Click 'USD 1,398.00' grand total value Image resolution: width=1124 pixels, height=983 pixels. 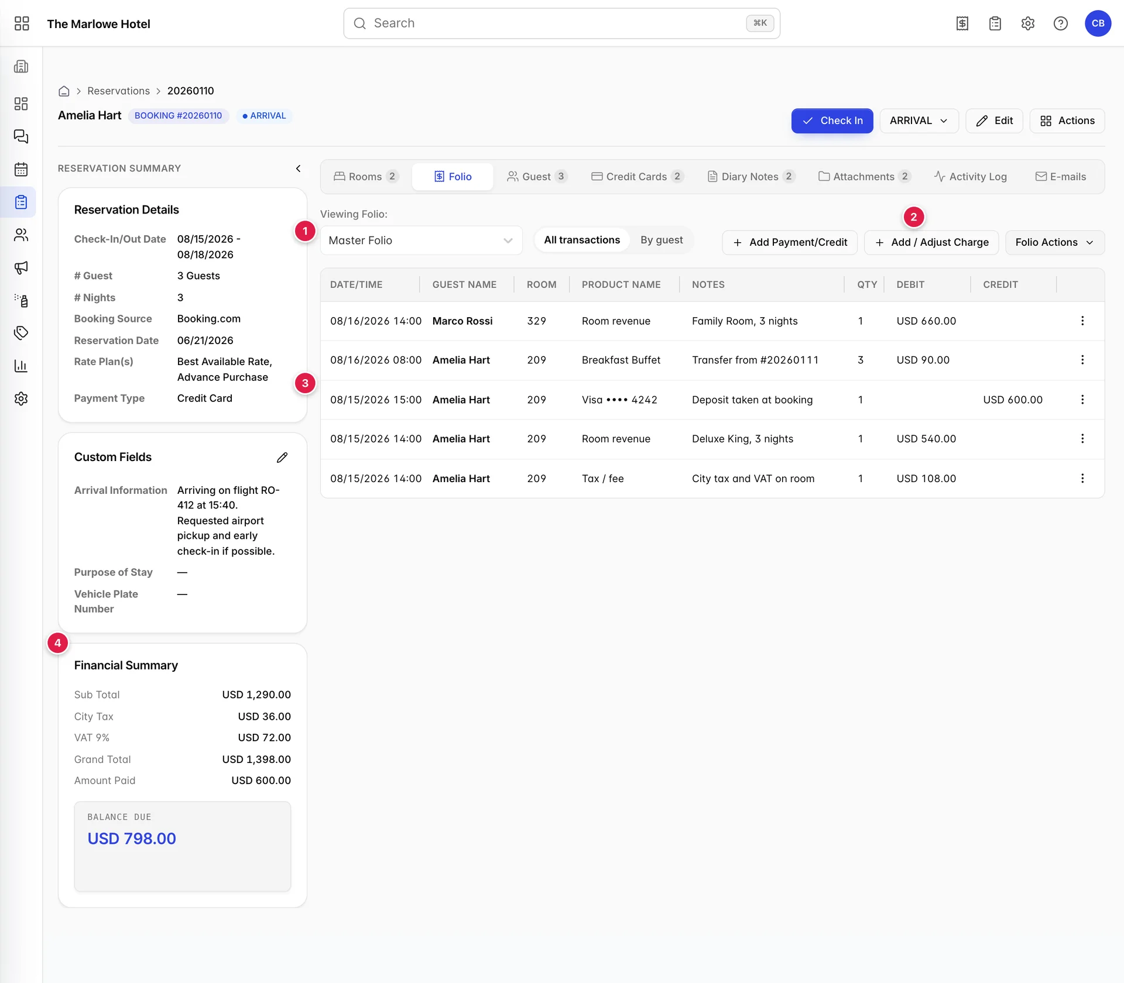point(256,759)
